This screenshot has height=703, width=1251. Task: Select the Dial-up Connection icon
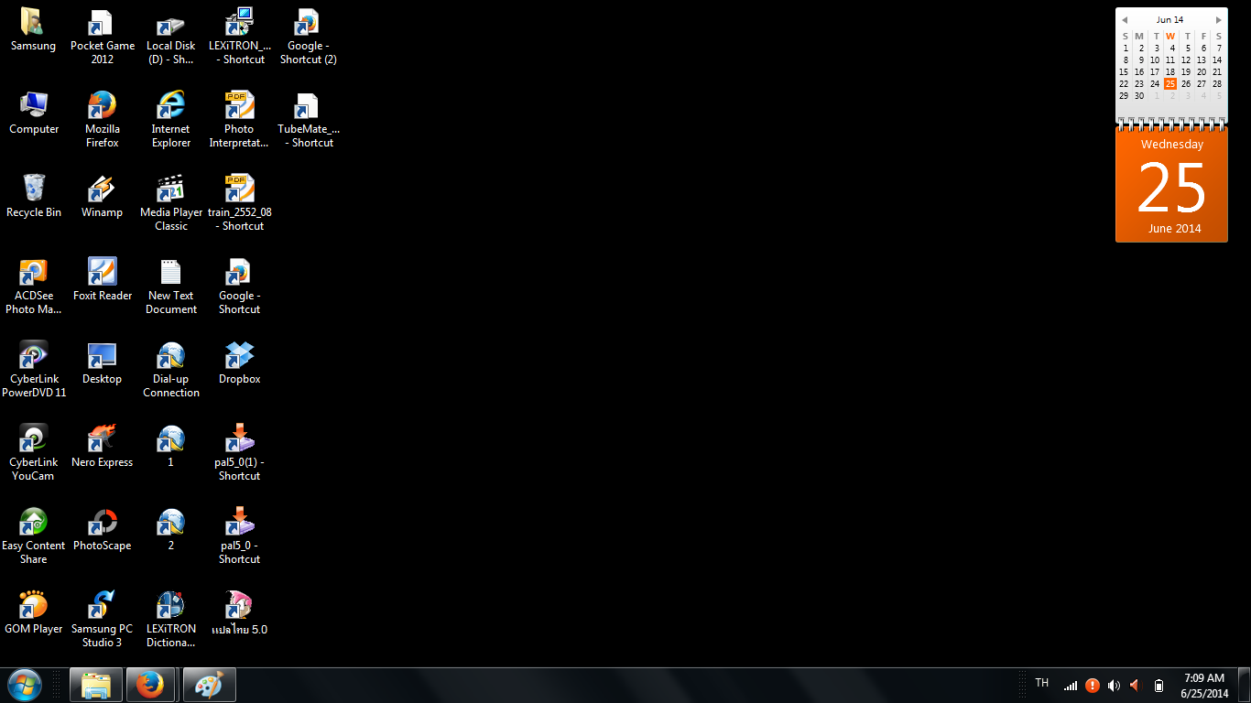click(x=171, y=370)
